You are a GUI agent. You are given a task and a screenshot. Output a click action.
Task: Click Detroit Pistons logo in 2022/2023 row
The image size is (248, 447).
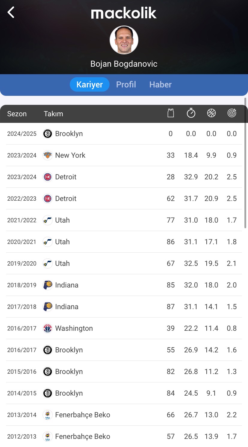48,199
